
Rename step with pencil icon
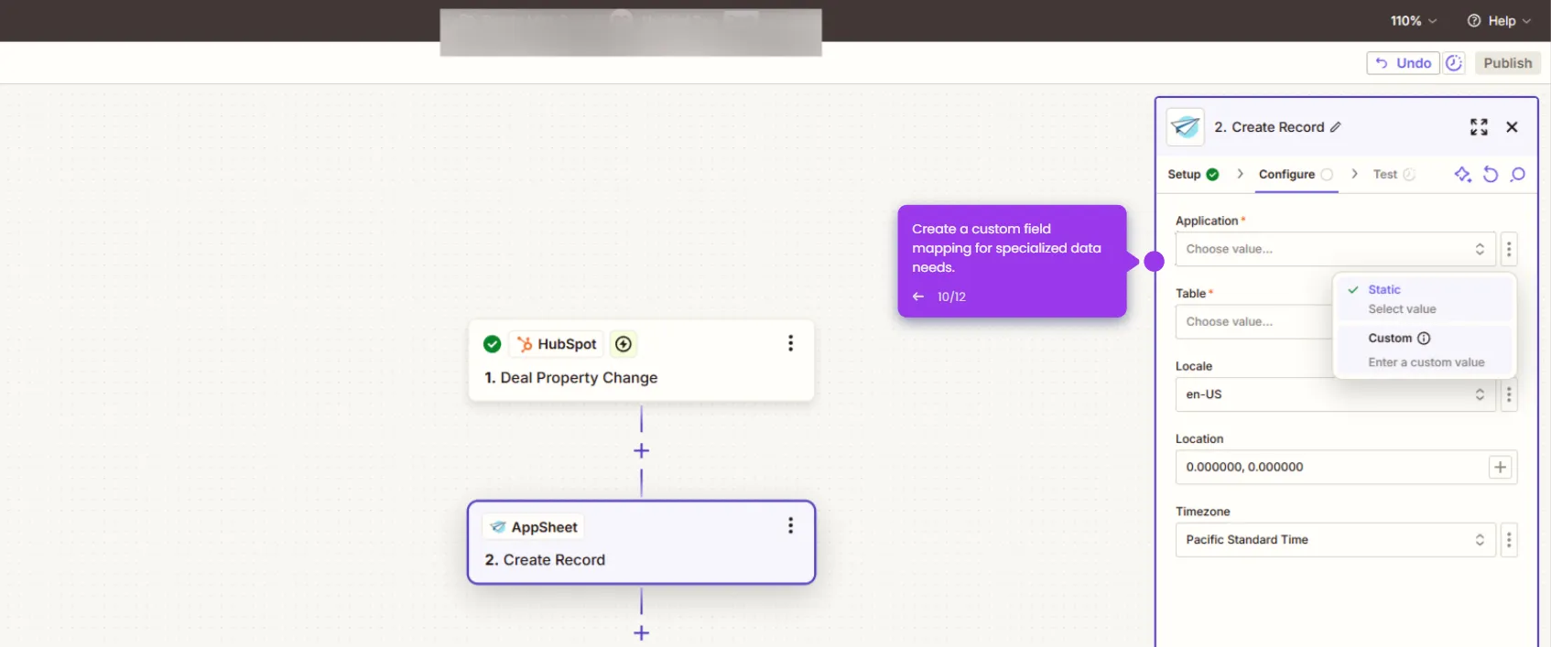click(x=1336, y=127)
